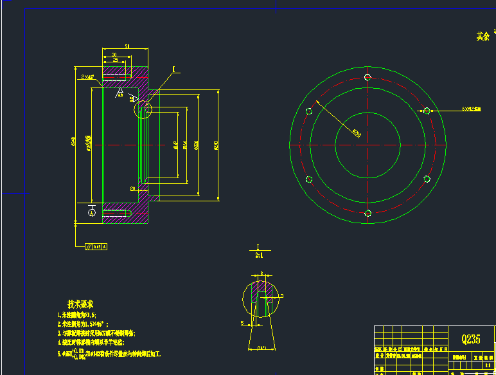Select the 5 dimension text left of detail view
This screenshot has height=375, width=496.
coord(242,323)
